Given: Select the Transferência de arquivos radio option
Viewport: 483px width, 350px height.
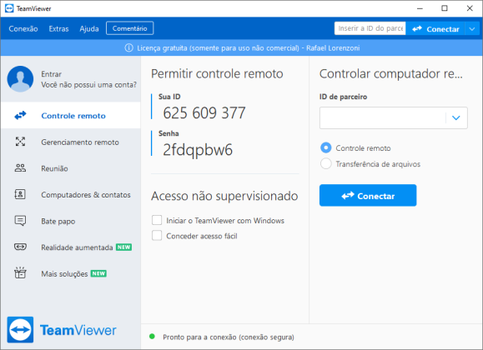Looking at the screenshot, I should pyautogui.click(x=326, y=163).
